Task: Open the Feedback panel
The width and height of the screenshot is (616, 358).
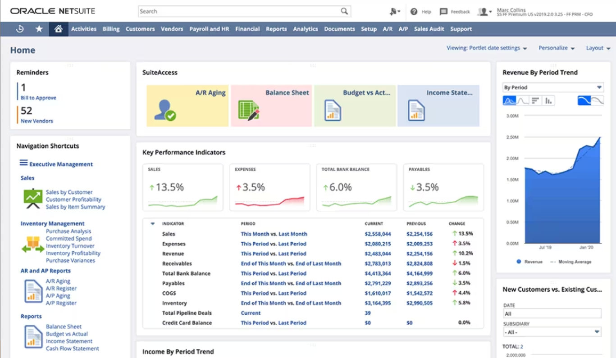Action: pyautogui.click(x=454, y=11)
